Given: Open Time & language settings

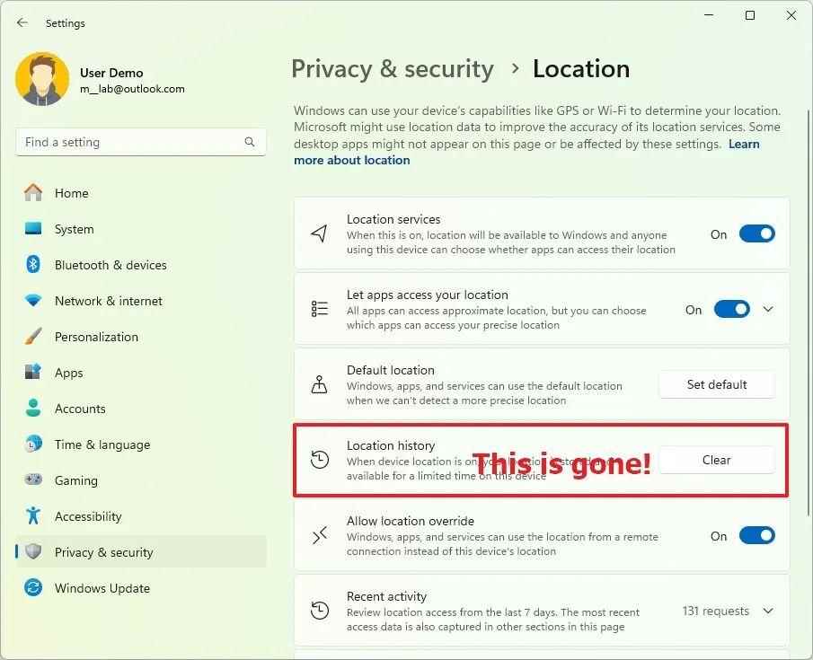Looking at the screenshot, I should click(x=102, y=444).
